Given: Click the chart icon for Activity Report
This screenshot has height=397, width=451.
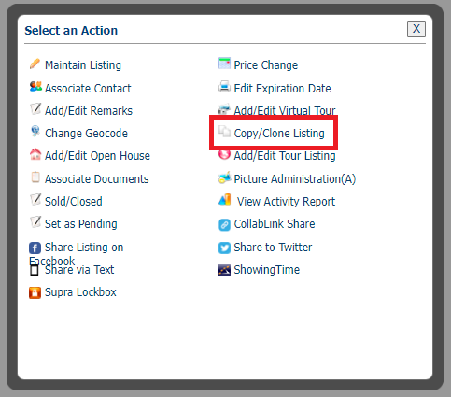Looking at the screenshot, I should 225,200.
